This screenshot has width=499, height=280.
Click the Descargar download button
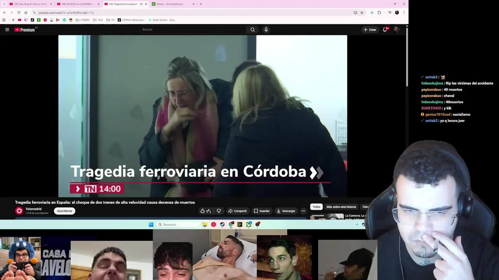click(x=286, y=211)
